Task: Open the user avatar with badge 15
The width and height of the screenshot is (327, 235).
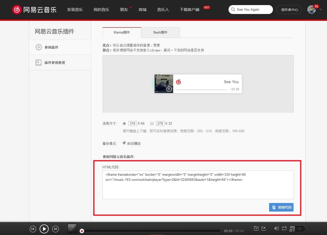Action: point(312,10)
